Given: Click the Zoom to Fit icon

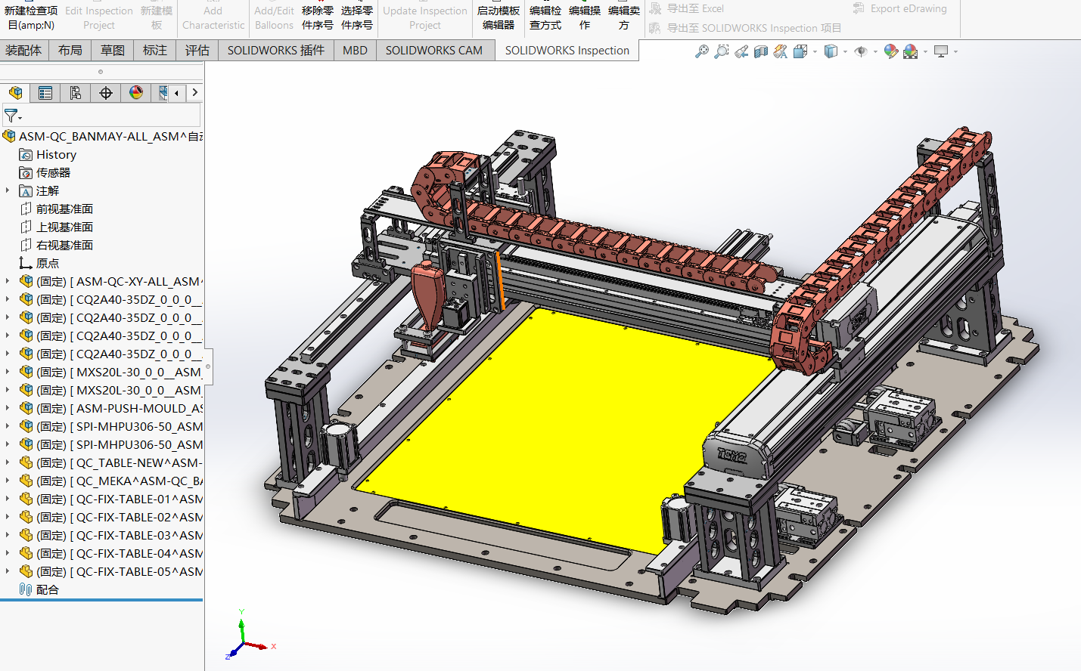Looking at the screenshot, I should pyautogui.click(x=702, y=51).
